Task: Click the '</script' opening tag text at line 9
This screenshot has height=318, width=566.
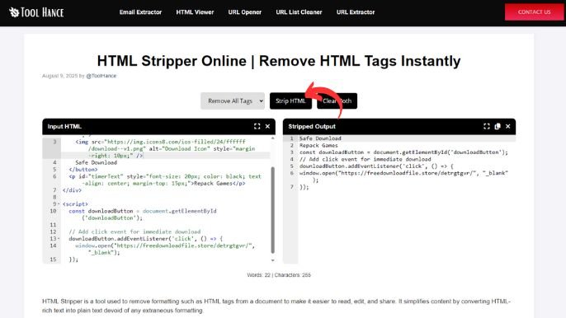Action: 75,204
